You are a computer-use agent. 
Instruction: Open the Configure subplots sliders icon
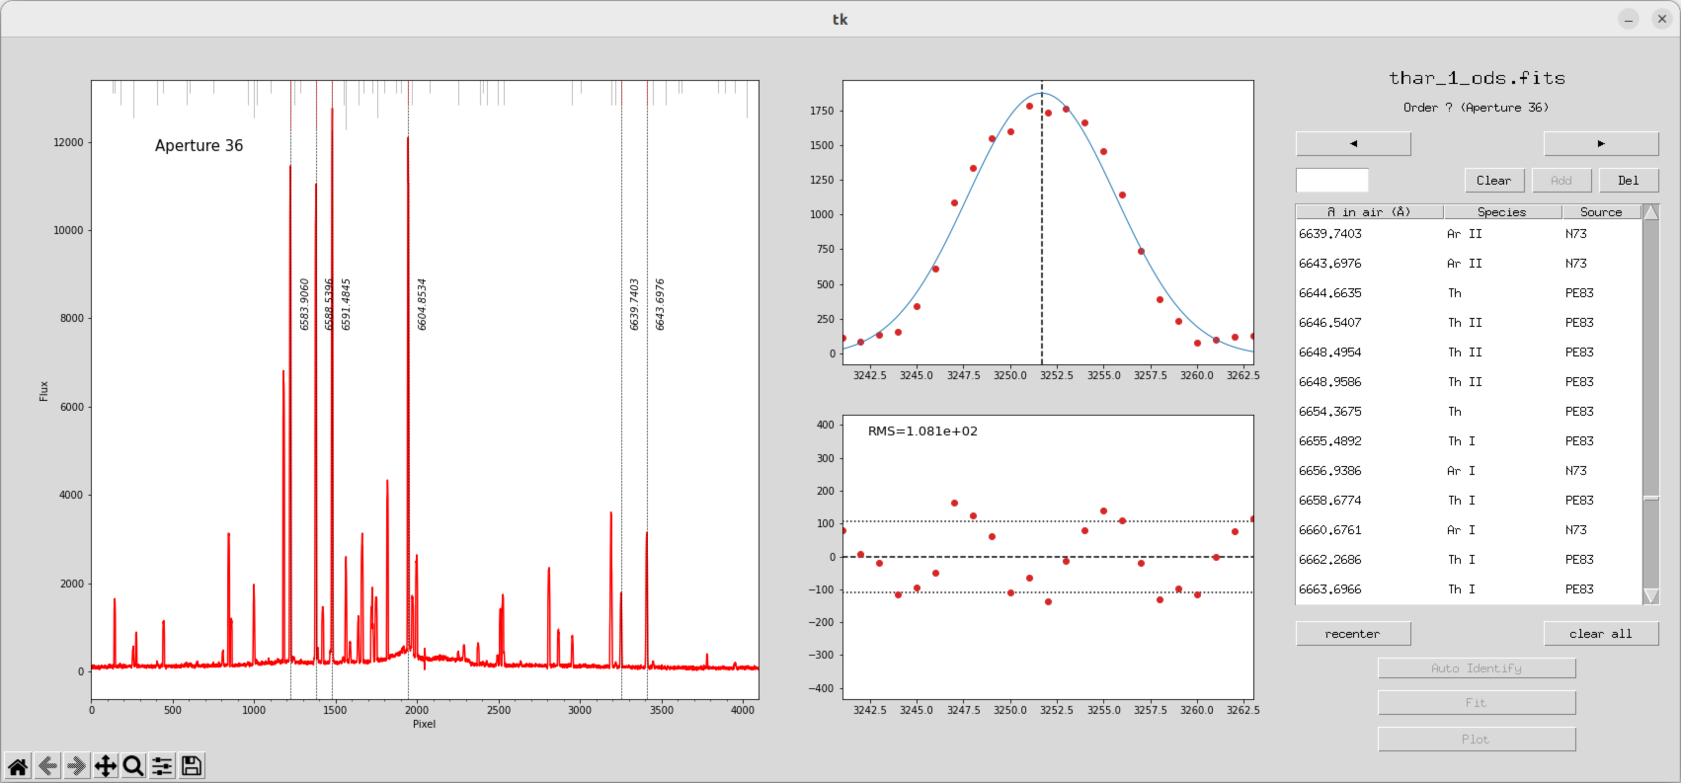162,766
